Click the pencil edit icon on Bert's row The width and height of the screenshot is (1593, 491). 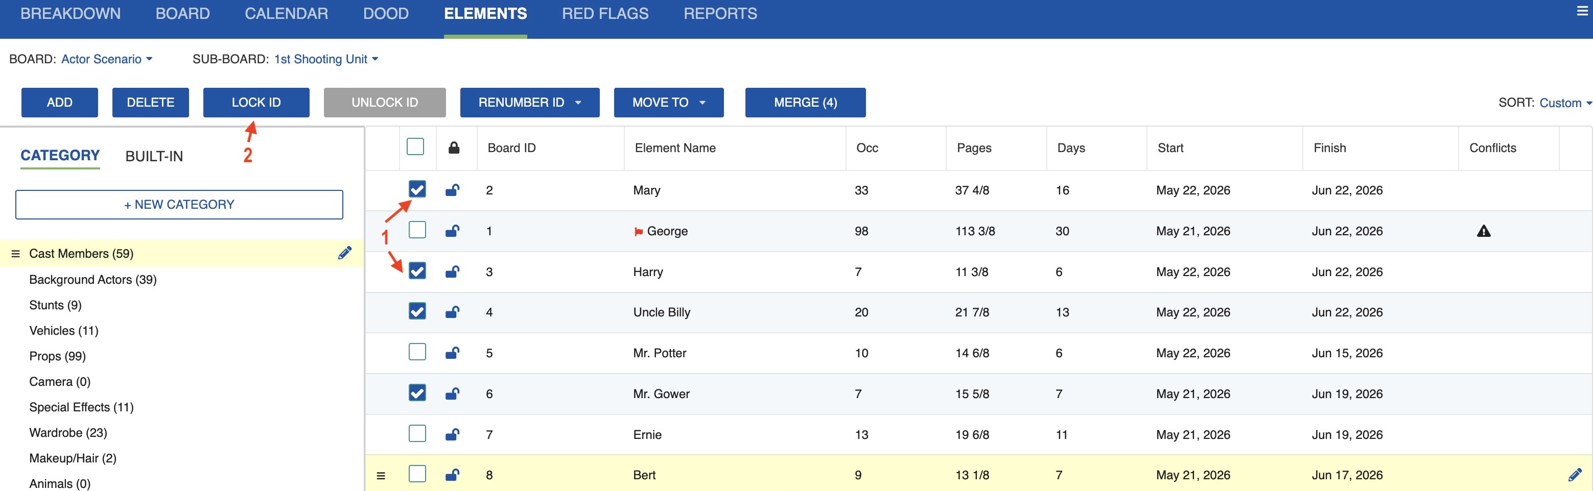pos(1575,474)
